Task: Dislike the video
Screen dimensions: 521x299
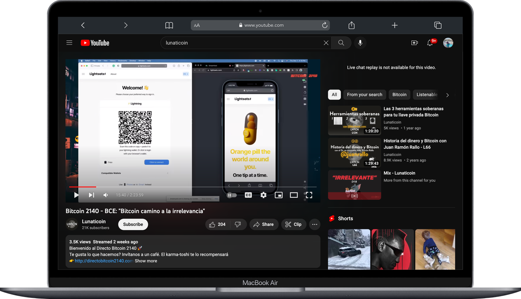Action: pyautogui.click(x=238, y=225)
